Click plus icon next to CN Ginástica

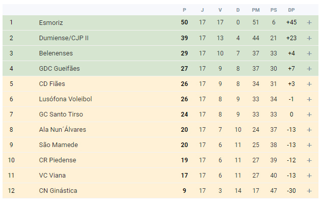click(309, 191)
